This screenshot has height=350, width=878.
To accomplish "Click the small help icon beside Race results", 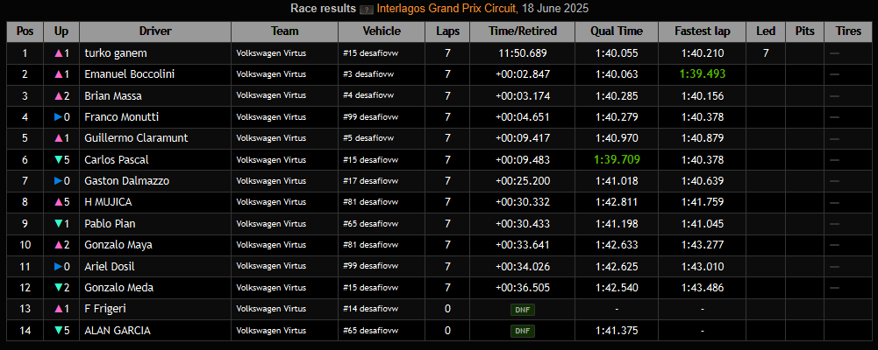I will (x=367, y=9).
